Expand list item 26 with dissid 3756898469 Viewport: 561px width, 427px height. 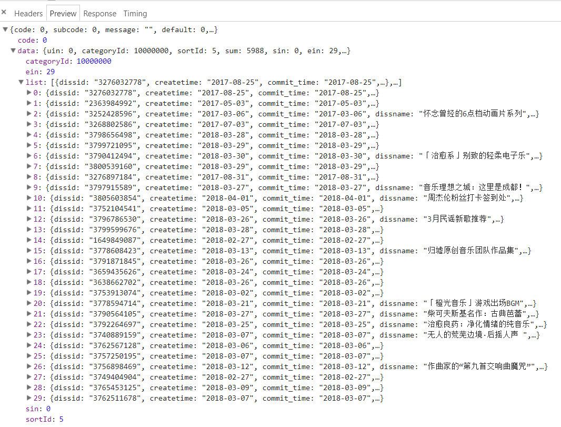pos(29,366)
